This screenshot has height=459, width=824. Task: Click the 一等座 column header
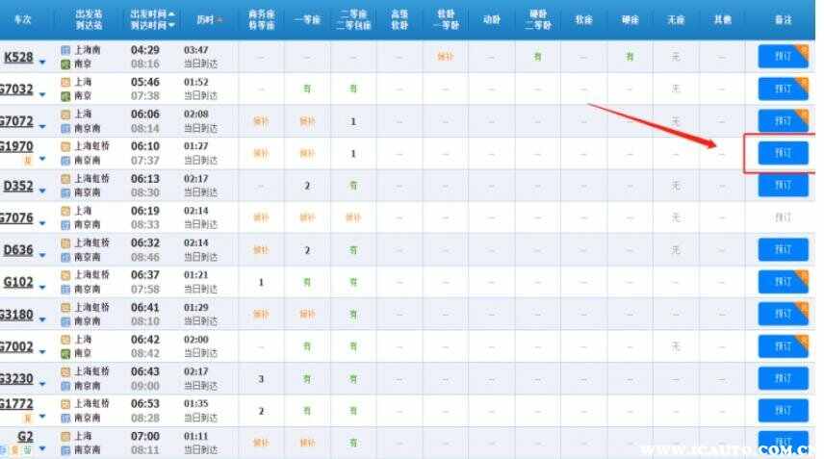coord(307,19)
